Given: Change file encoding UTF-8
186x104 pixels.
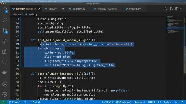Looking at the screenshot, I should (151, 102).
